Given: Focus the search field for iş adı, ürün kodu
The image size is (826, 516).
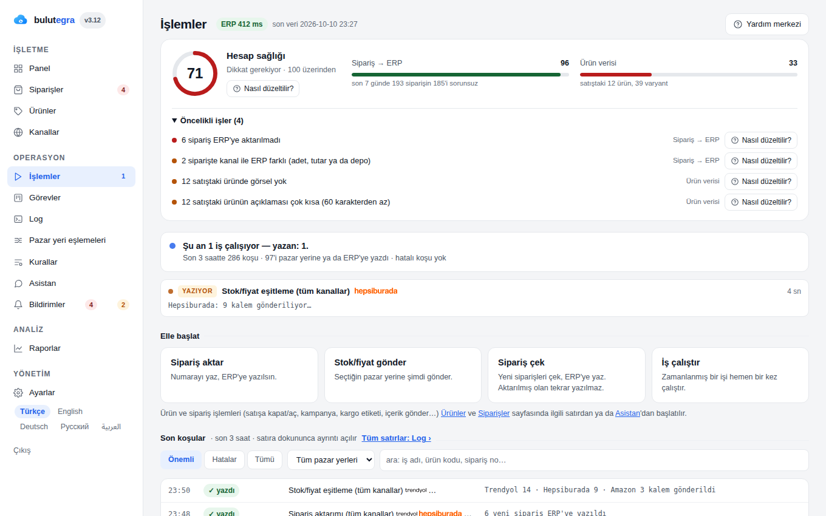Looking at the screenshot, I should click(x=594, y=460).
